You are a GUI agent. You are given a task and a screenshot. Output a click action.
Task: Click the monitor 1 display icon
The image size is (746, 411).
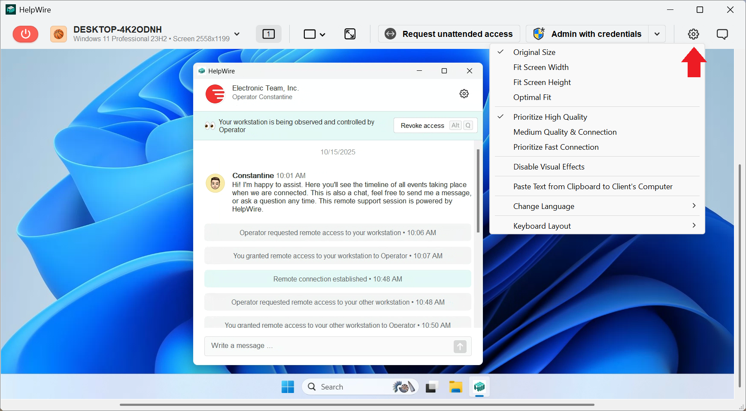click(x=269, y=34)
